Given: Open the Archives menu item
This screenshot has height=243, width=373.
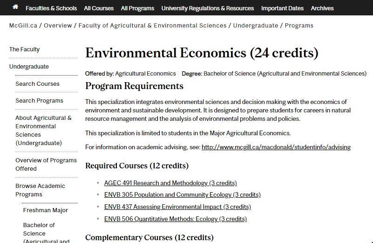Looking at the screenshot, I should click(322, 8).
